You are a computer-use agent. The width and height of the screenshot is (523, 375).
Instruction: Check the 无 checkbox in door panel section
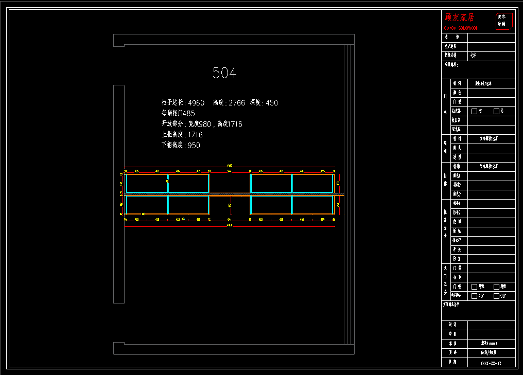[x=496, y=111]
